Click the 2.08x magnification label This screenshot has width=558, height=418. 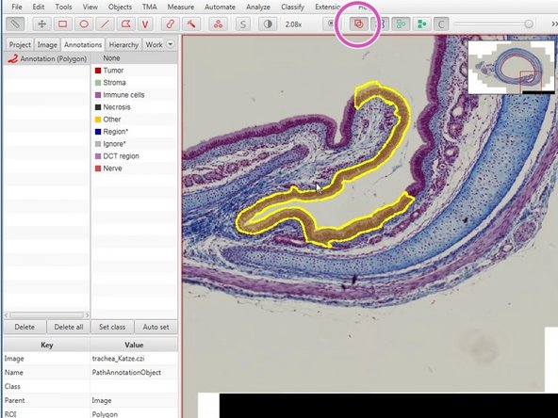[x=293, y=24]
